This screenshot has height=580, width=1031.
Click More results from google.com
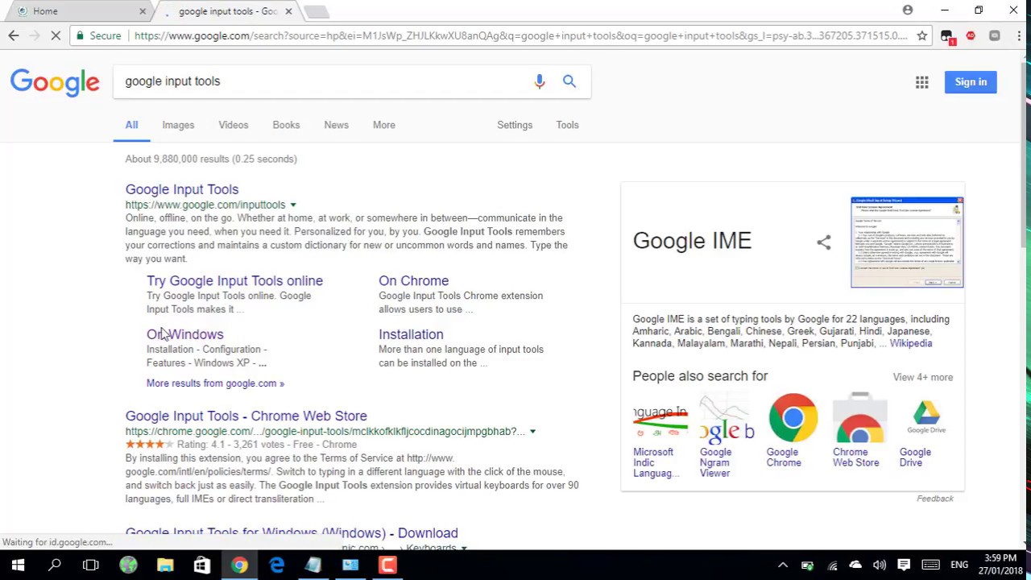(215, 383)
